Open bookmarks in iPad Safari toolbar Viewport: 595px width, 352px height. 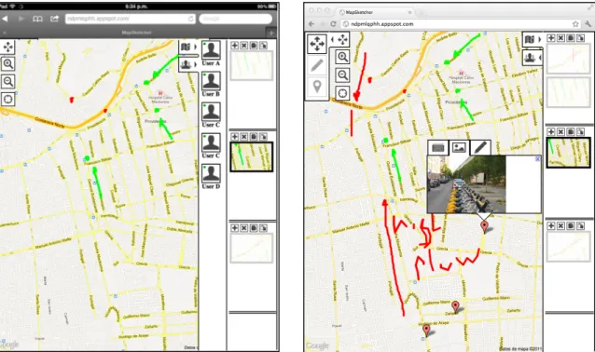(37, 19)
